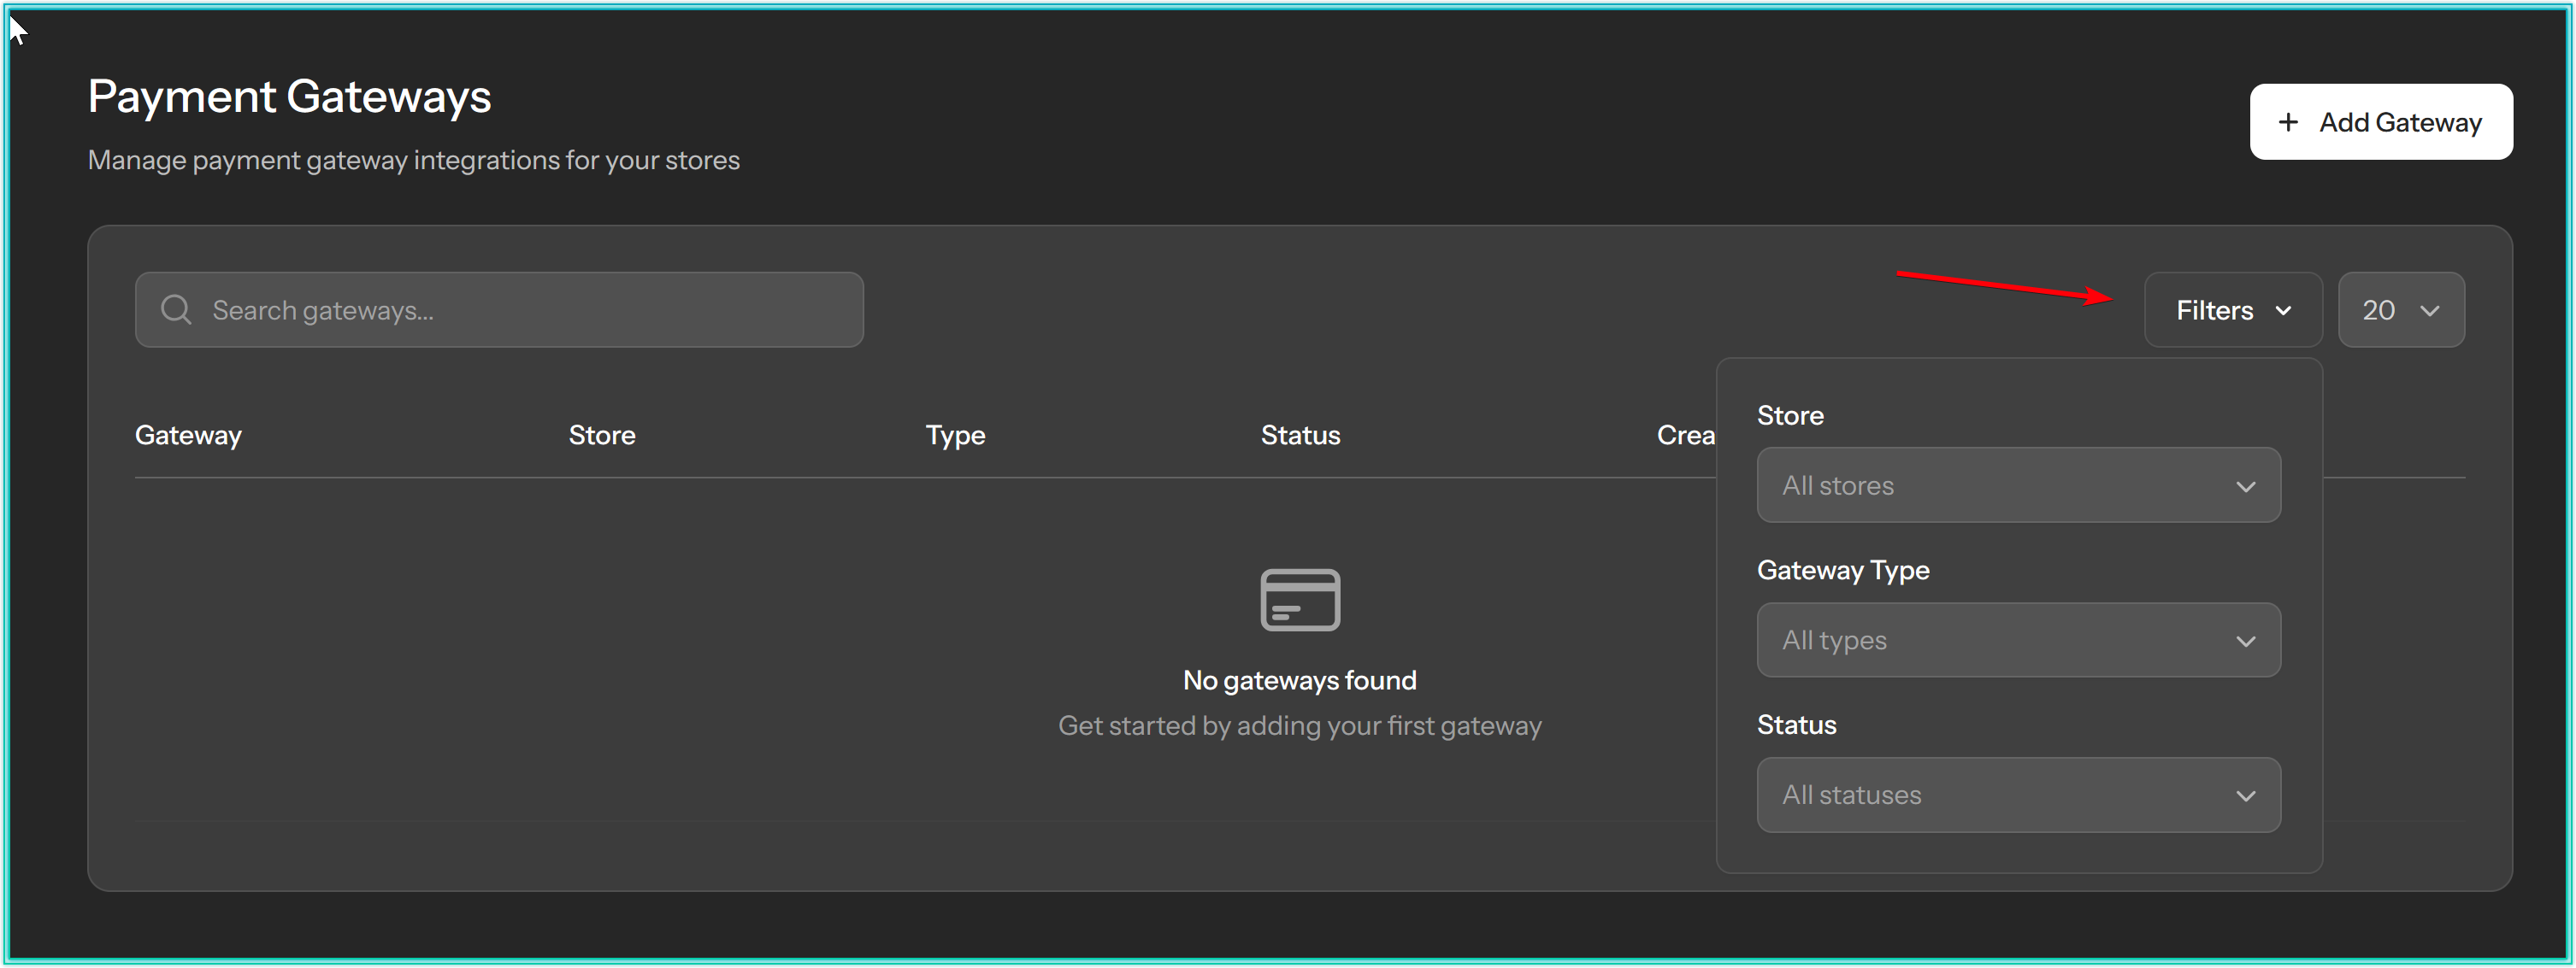Click the Type column header
2576x968 pixels.
955,436
